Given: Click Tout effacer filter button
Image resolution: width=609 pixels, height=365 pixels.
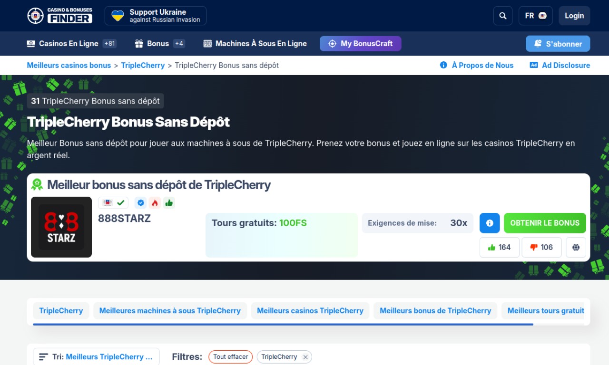Looking at the screenshot, I should coord(231,357).
